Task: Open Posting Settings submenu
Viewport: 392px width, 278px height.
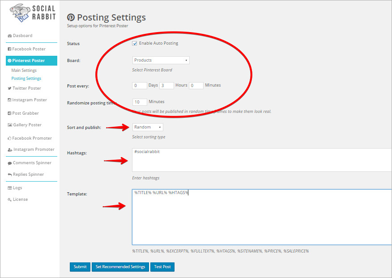Action: pos(26,78)
